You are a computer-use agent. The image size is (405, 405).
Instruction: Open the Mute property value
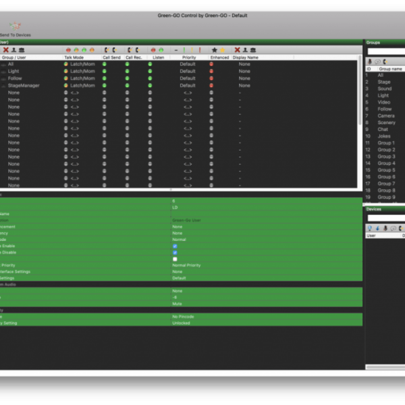click(177, 304)
